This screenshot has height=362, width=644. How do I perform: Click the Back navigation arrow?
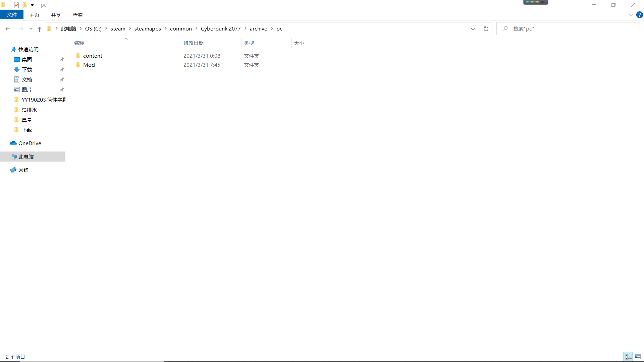pos(8,29)
